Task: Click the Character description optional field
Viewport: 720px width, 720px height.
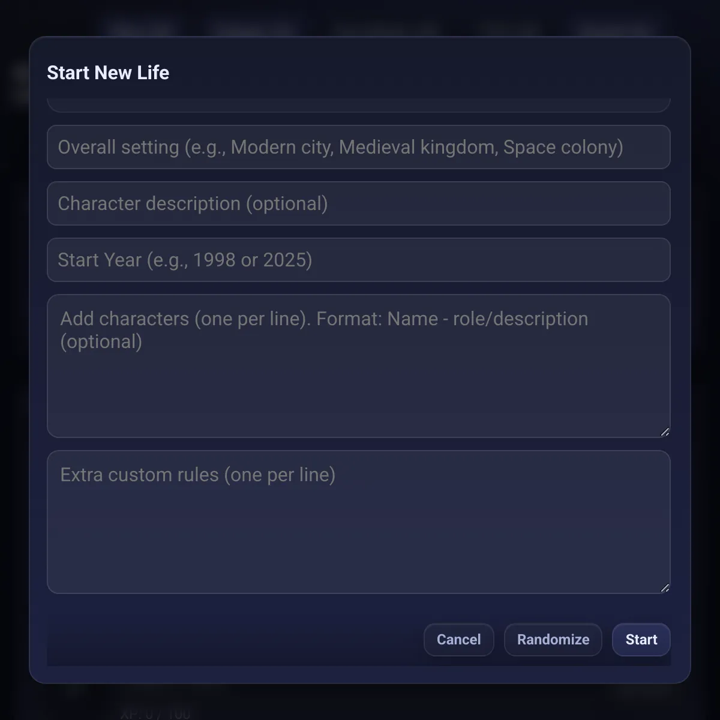Action: coord(359,203)
